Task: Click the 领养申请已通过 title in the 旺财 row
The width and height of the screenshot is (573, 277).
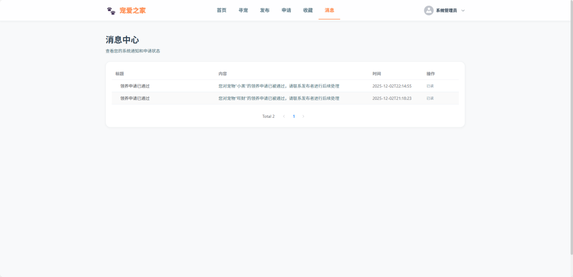Action: coord(135,98)
